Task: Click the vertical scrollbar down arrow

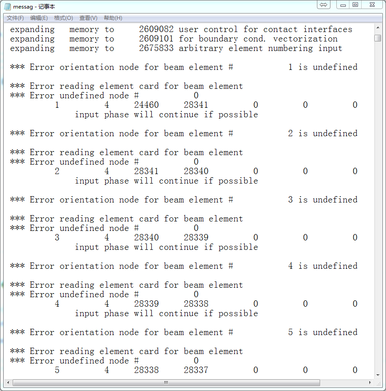Action: click(x=378, y=375)
